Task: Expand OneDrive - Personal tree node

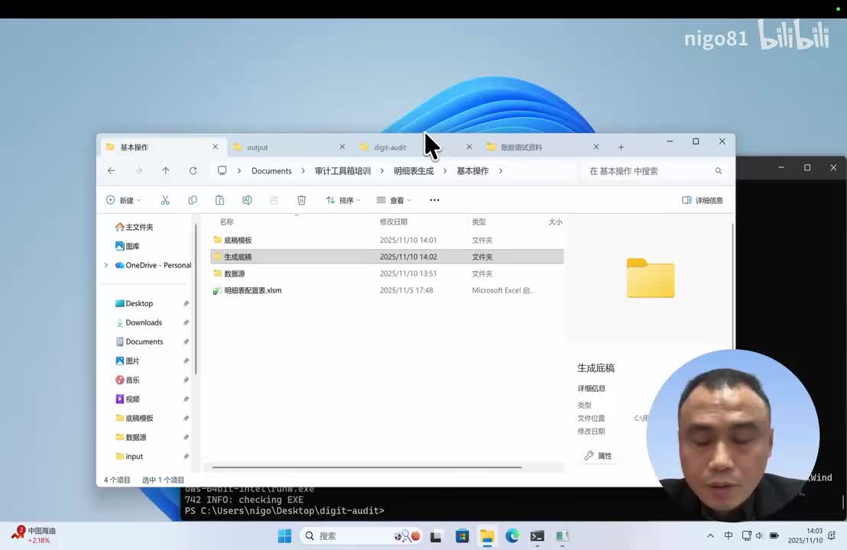Action: tap(105, 265)
